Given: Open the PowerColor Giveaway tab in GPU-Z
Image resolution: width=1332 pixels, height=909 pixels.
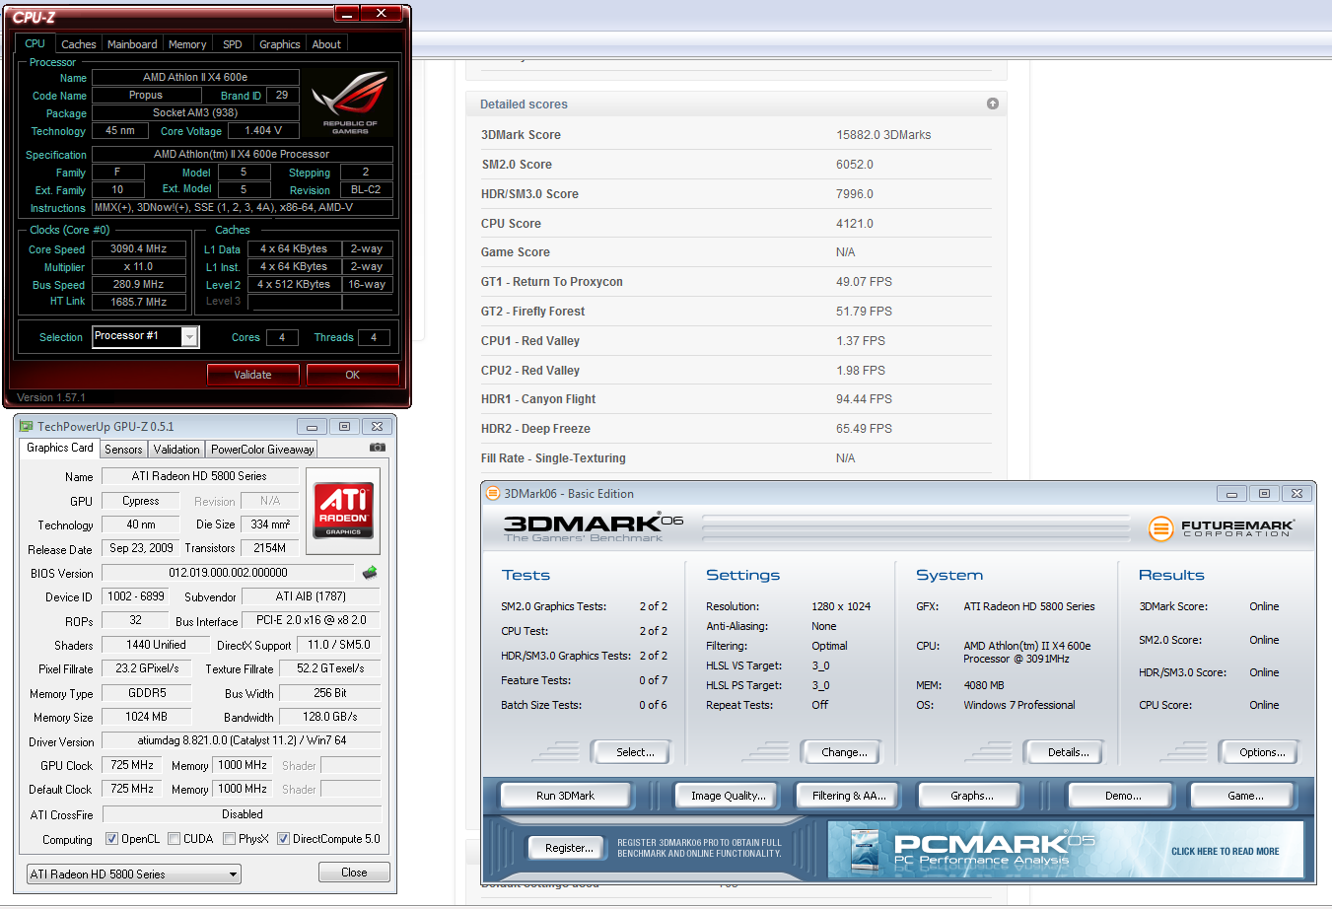Looking at the screenshot, I should click(262, 449).
